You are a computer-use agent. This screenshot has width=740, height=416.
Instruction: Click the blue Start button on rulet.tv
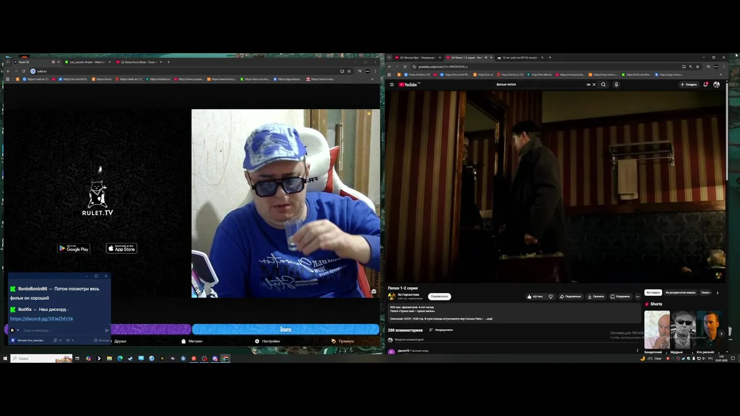click(x=286, y=329)
